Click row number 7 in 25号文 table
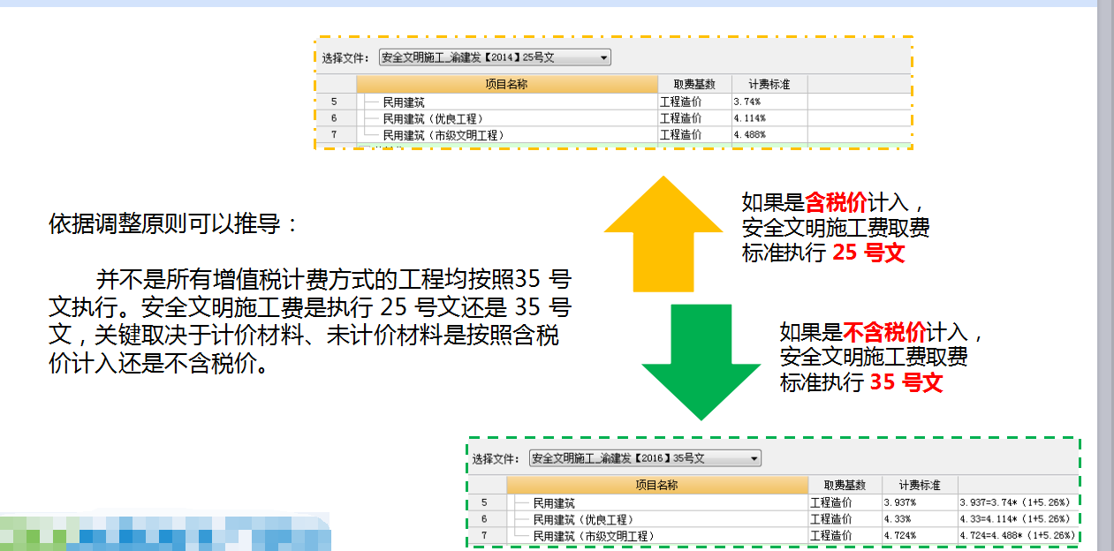This screenshot has height=551, width=1114. [335, 135]
